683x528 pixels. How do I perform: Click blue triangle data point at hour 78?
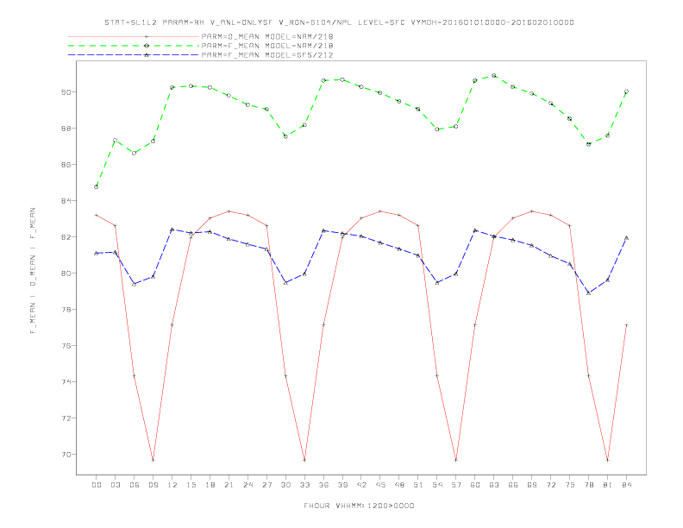(x=588, y=293)
